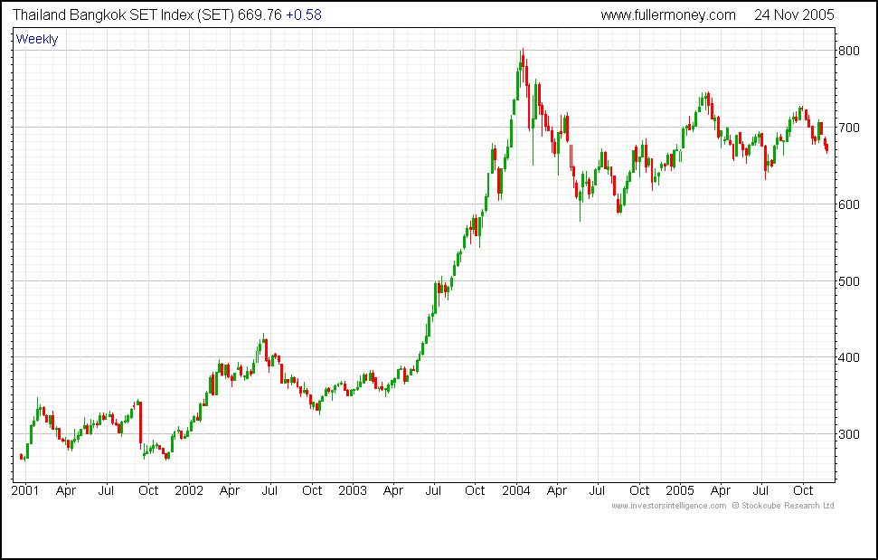Screen dimensions: 878x560
Task: Click the 800 label on price axis
Action: pos(852,52)
